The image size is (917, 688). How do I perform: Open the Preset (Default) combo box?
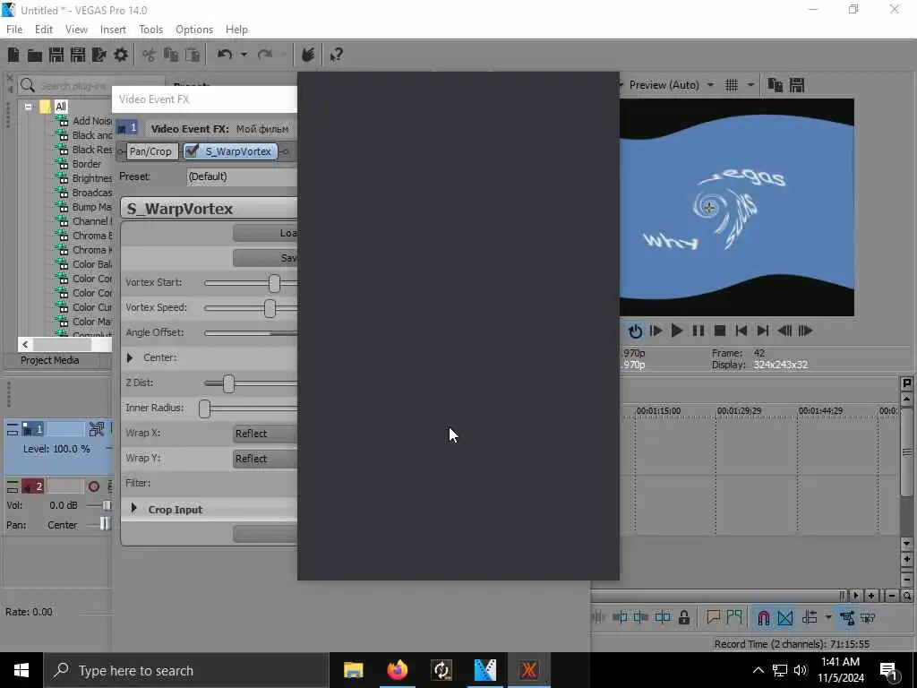click(x=242, y=176)
